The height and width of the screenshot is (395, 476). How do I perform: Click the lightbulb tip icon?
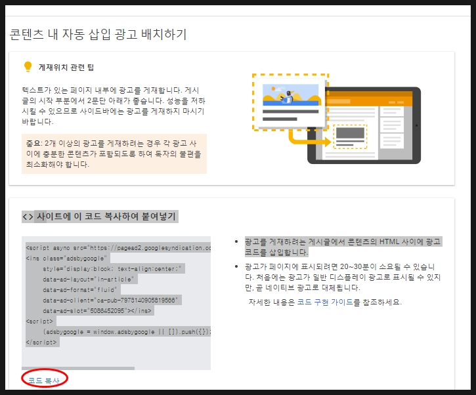click(28, 67)
